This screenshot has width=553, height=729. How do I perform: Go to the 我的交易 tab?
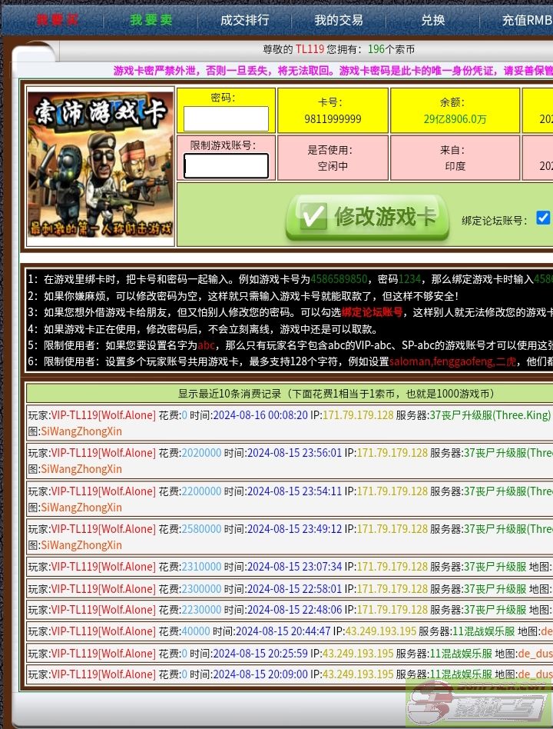338,20
